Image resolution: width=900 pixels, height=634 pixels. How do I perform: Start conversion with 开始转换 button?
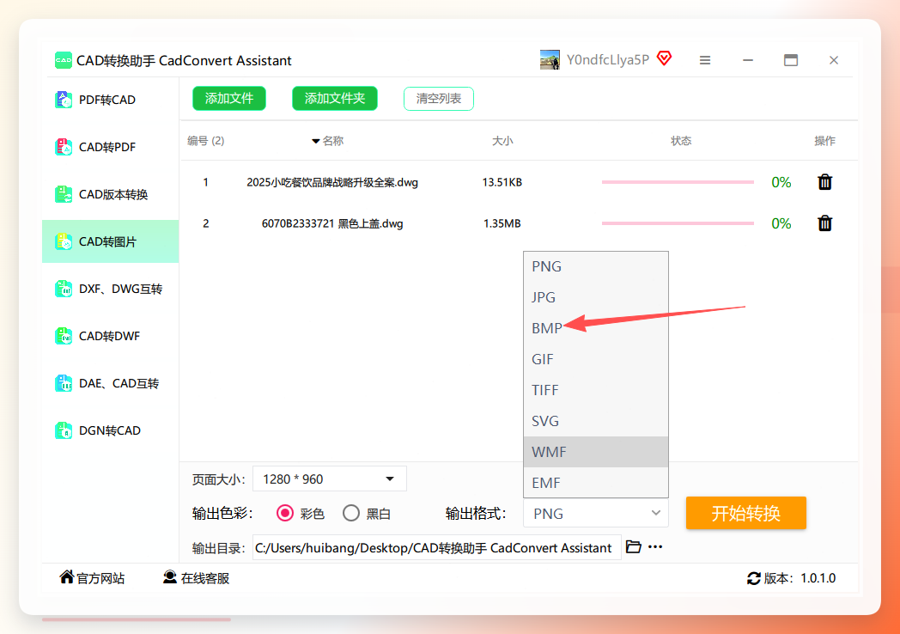(746, 513)
